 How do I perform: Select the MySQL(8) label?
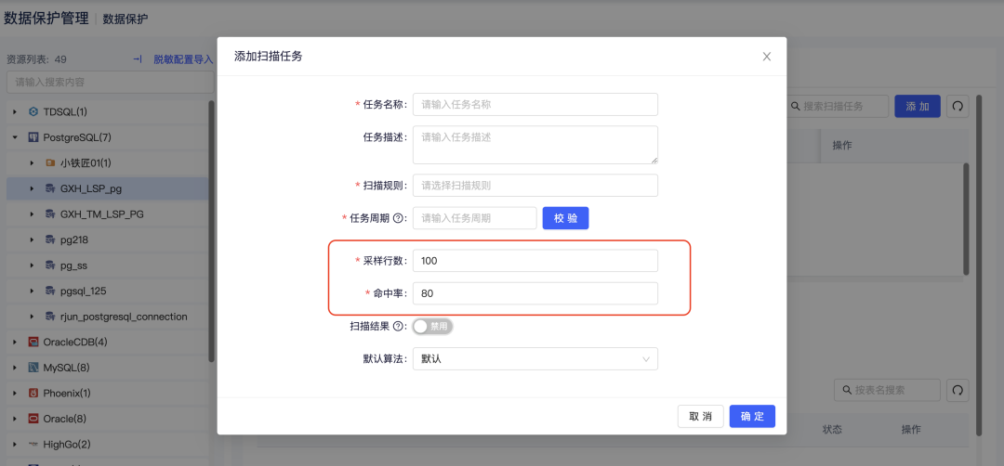(67, 368)
